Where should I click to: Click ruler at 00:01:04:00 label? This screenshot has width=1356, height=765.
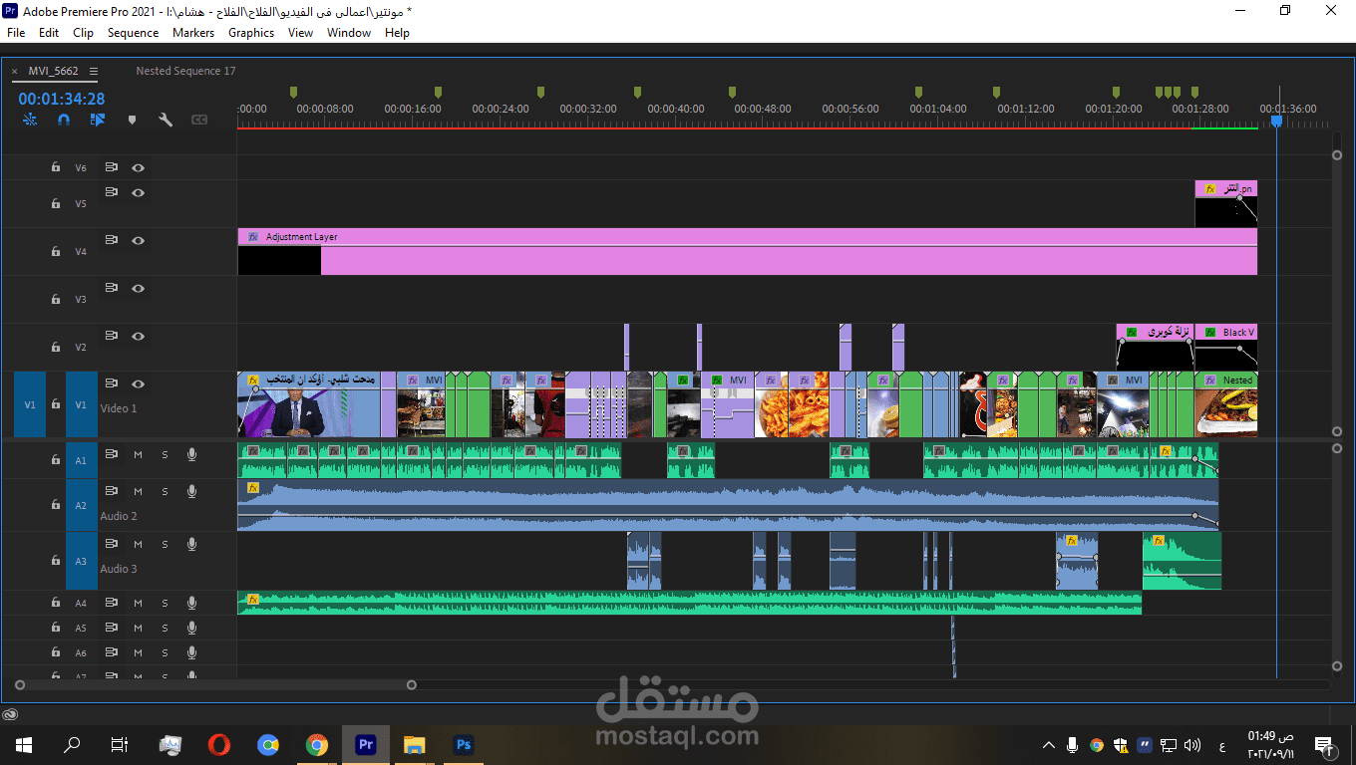938,109
